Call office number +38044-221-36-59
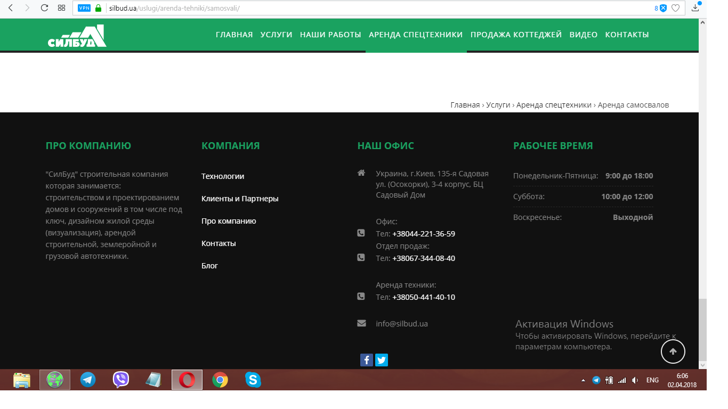 coord(424,234)
